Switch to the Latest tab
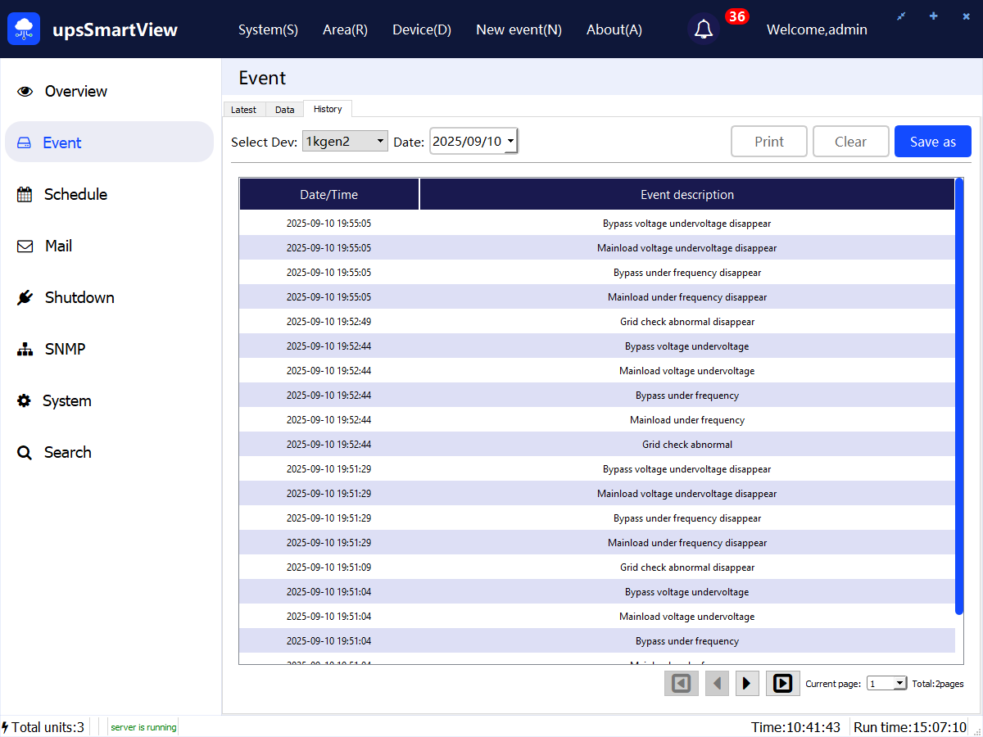The width and height of the screenshot is (983, 737). [243, 110]
